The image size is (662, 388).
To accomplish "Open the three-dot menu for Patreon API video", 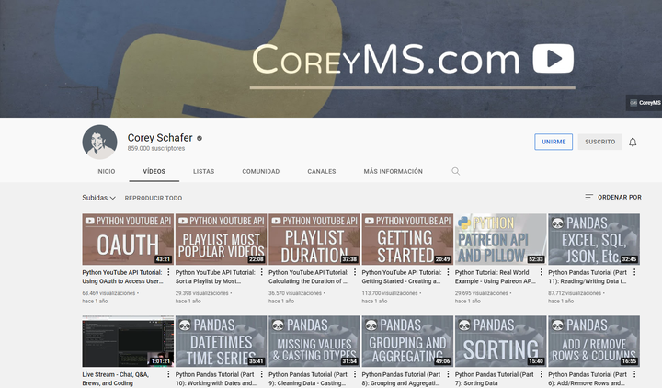I will point(542,272).
